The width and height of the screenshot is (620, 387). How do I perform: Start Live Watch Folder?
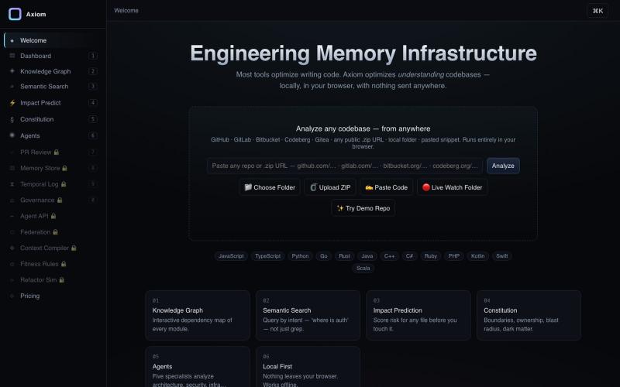453,187
